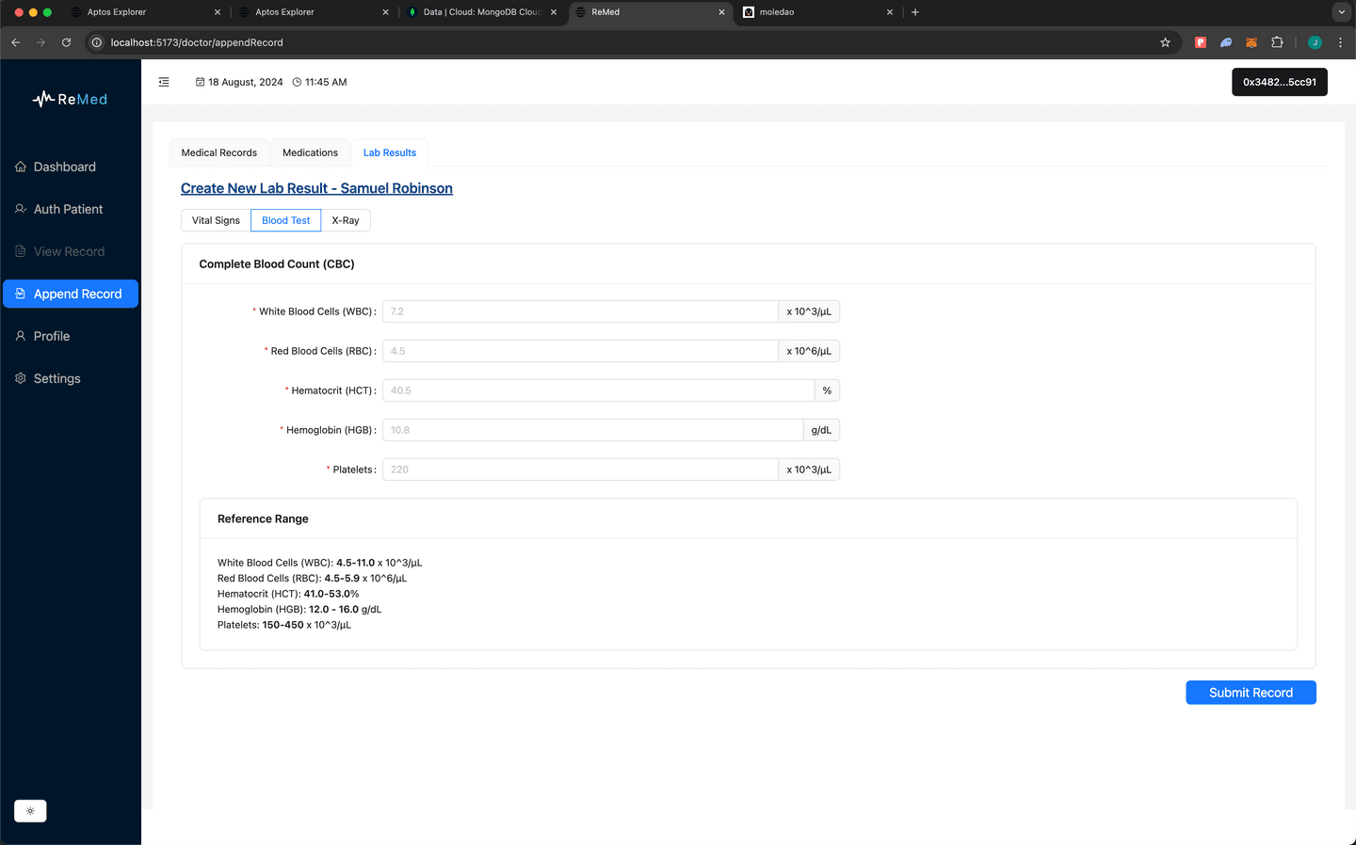1356x845 pixels.
Task: Click the ReMed logo
Action: point(71,99)
